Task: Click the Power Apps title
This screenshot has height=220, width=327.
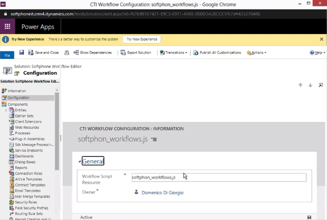Action: [x=38, y=27]
